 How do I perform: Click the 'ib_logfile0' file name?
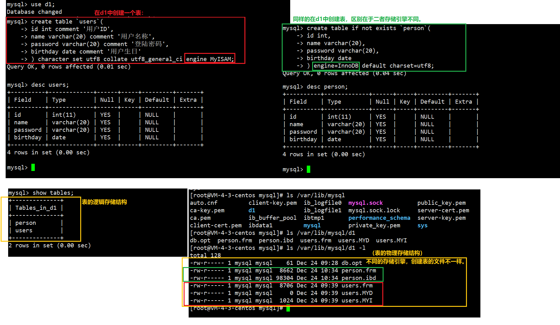[322, 203]
